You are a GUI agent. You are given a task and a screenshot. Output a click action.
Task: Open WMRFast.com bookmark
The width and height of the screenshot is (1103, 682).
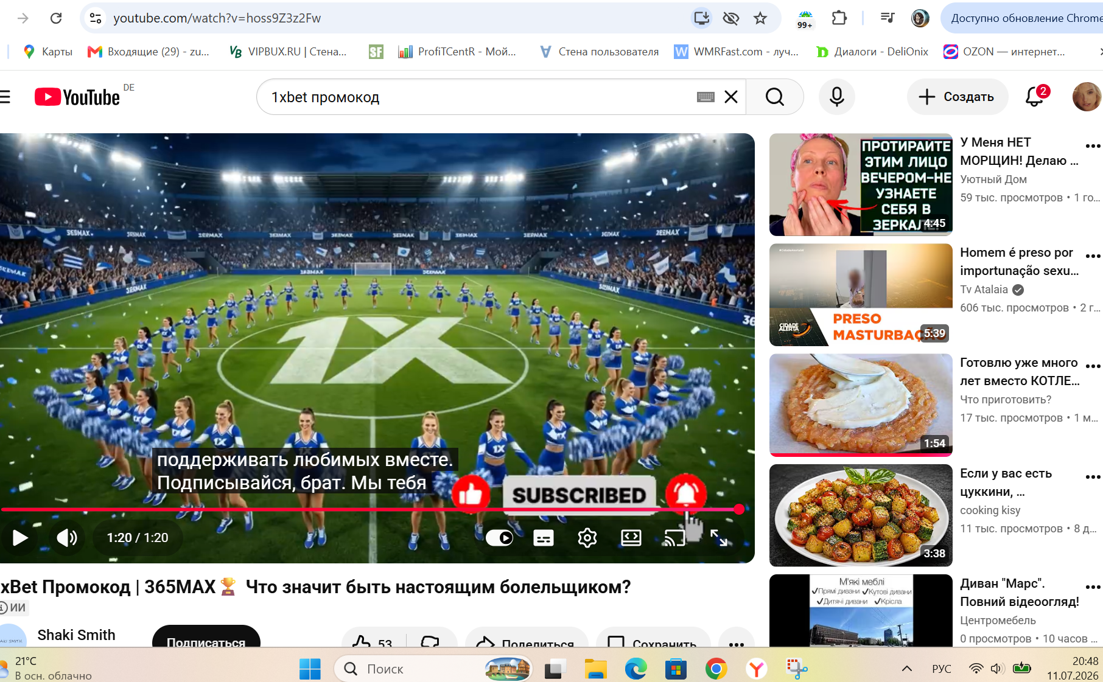pyautogui.click(x=737, y=52)
